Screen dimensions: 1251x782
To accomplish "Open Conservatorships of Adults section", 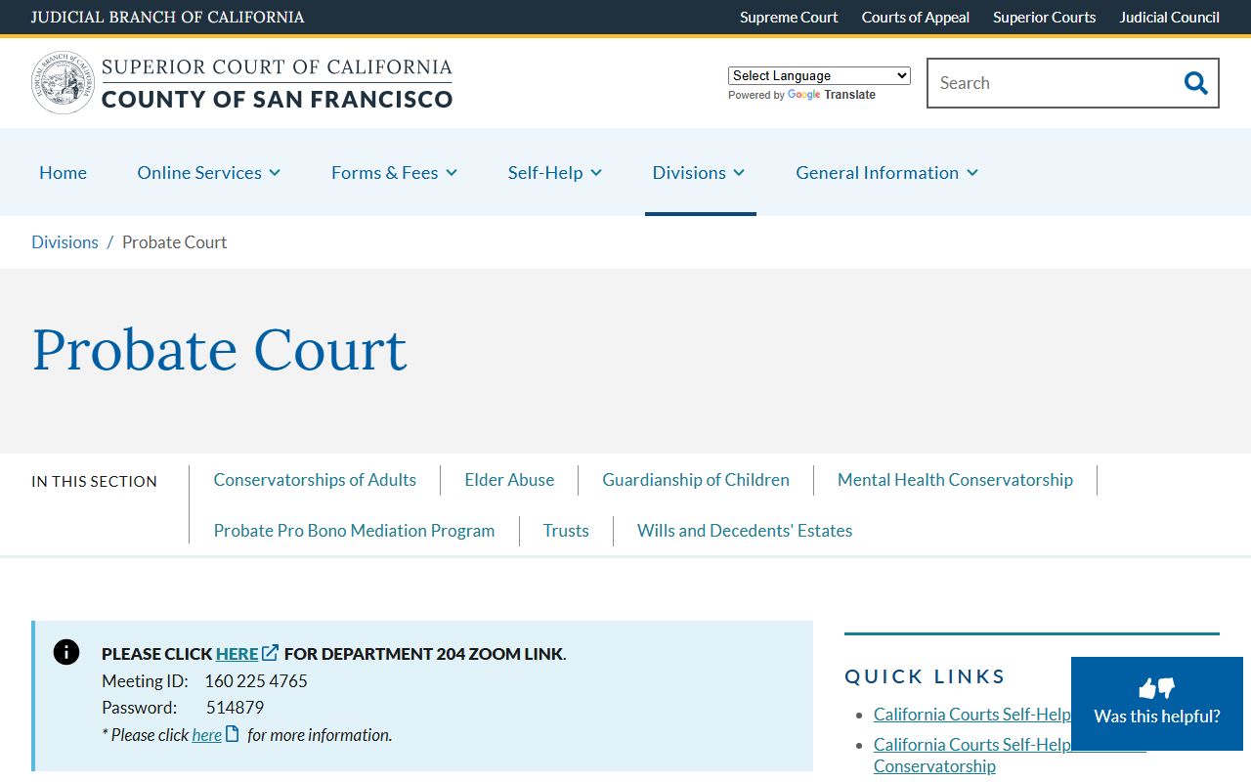I will [315, 480].
